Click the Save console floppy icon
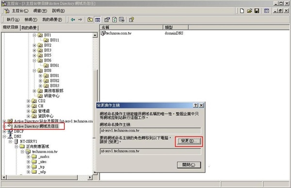291x188 pixels. (257, 11)
